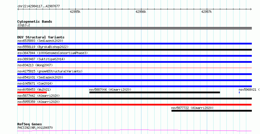
Task: Open the RefSeq Genes track title
Action: (x=30, y=124)
